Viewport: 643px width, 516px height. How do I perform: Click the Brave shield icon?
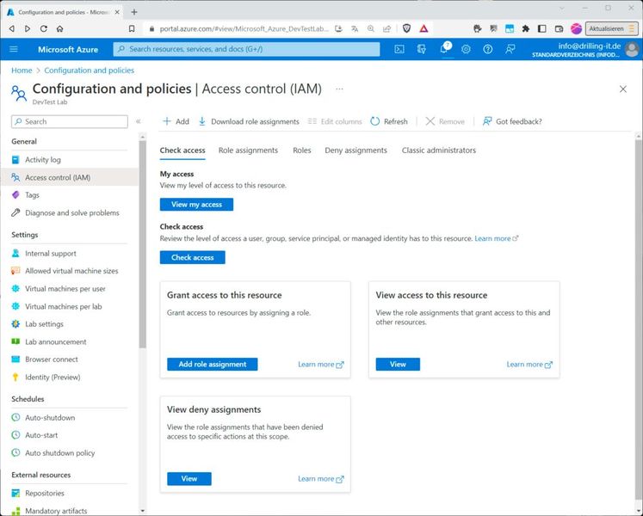pos(407,28)
